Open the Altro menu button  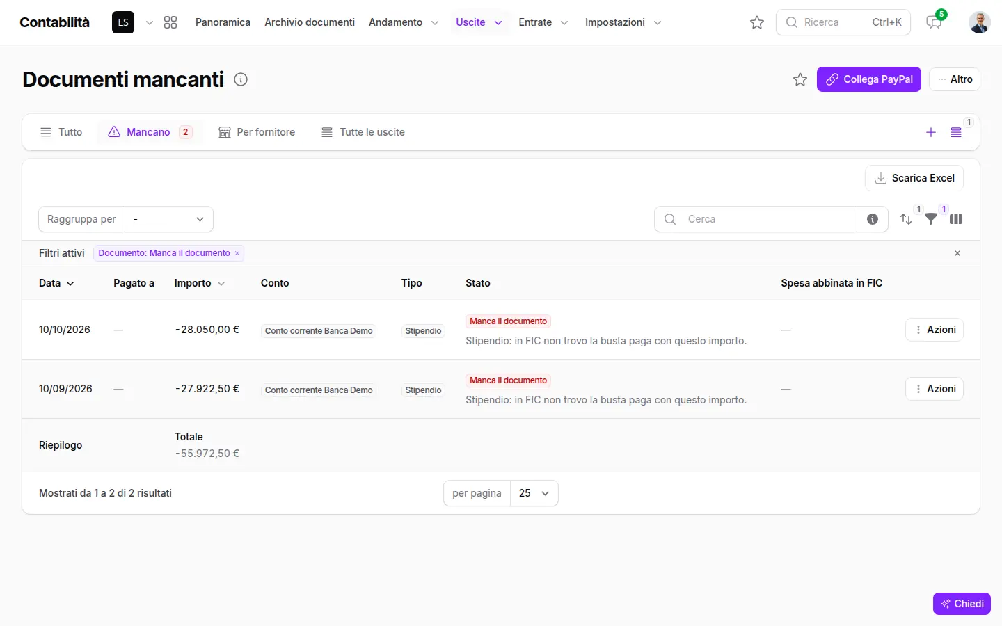click(955, 79)
